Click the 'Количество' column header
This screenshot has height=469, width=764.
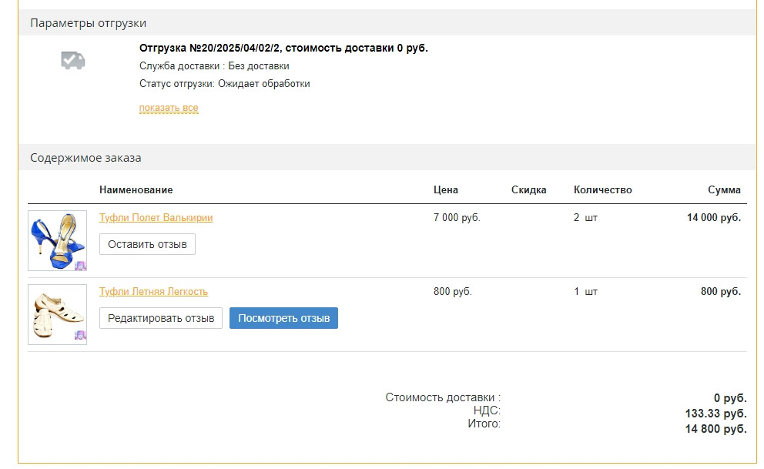point(602,190)
